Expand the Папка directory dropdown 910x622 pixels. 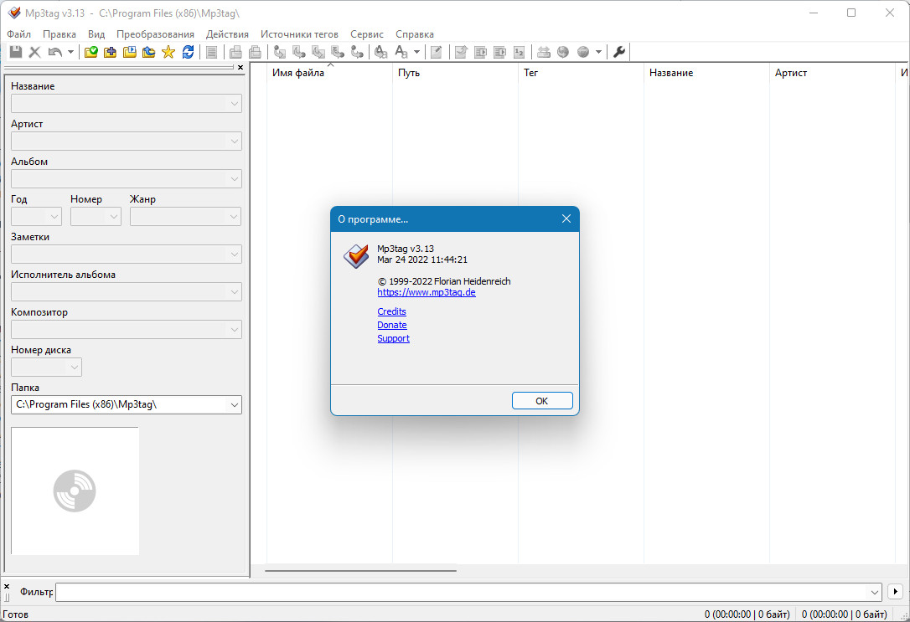[234, 405]
